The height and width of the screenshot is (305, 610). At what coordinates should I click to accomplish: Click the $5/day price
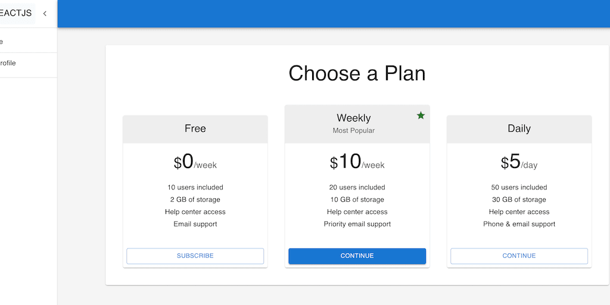click(519, 162)
